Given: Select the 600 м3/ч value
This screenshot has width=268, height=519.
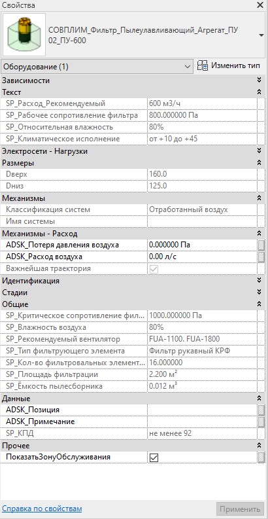Looking at the screenshot, I should coord(165,103).
